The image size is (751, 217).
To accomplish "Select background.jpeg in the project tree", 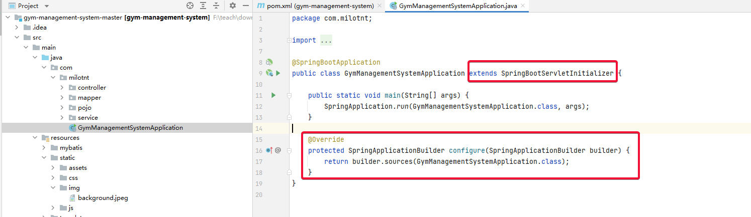I will click(x=103, y=198).
